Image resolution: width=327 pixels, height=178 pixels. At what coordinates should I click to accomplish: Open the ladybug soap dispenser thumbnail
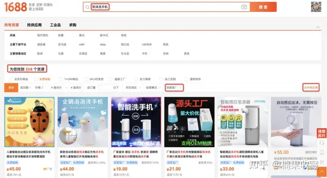pos(30,122)
